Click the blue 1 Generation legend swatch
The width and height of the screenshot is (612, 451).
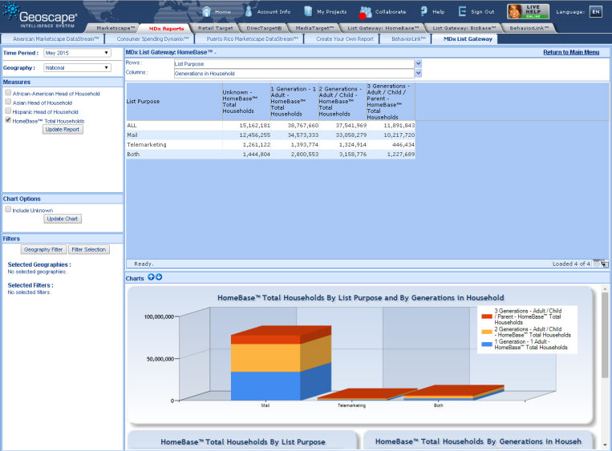487,344
